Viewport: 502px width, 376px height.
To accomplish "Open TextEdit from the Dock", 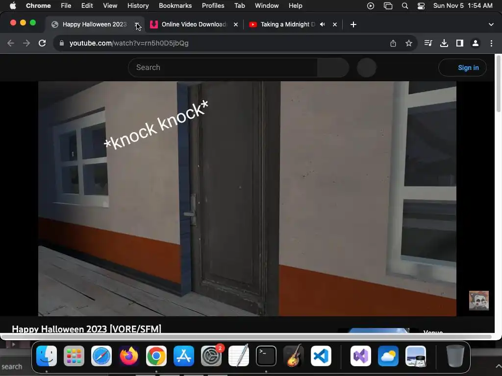I will (239, 356).
